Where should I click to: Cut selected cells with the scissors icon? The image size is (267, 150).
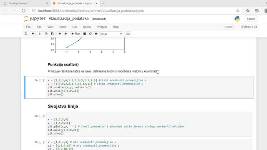(x=40, y=34)
